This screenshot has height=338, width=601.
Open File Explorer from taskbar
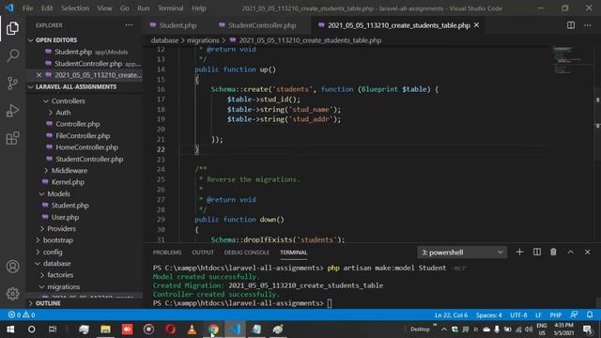[x=105, y=330]
